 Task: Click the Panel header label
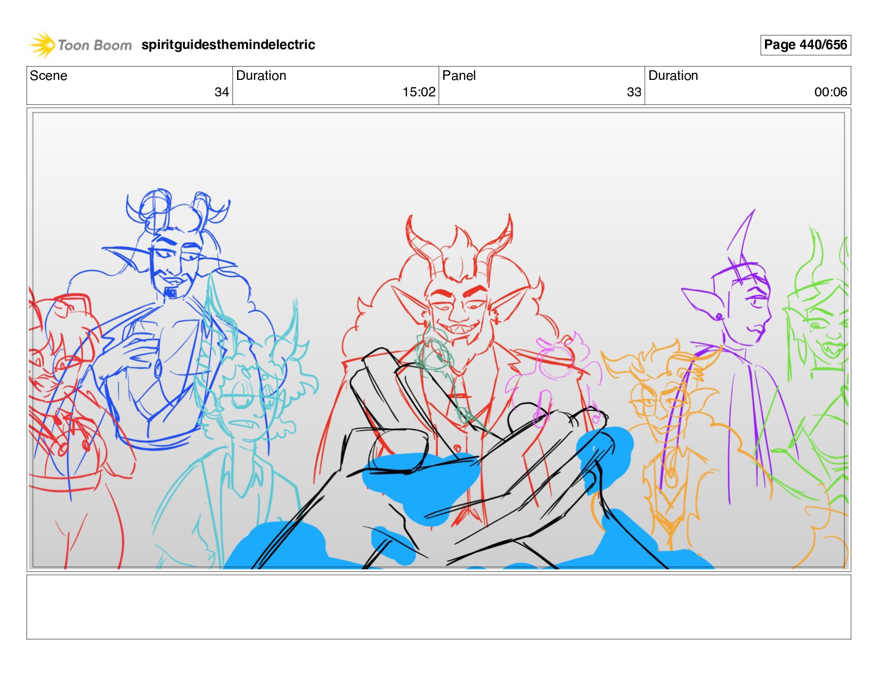pos(459,76)
